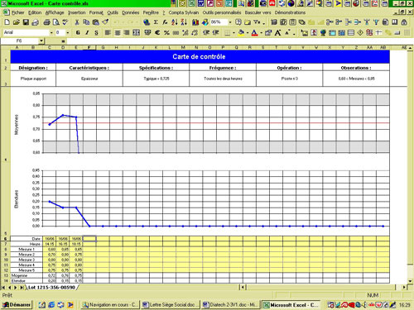Expand the Arial font name dropdown

point(51,33)
